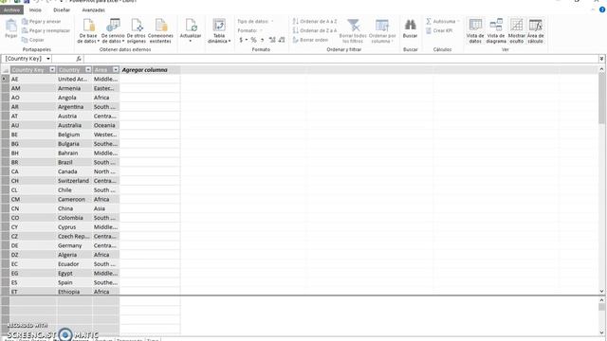Select the cell Ethiopia
The height and width of the screenshot is (341, 607).
[74, 292]
